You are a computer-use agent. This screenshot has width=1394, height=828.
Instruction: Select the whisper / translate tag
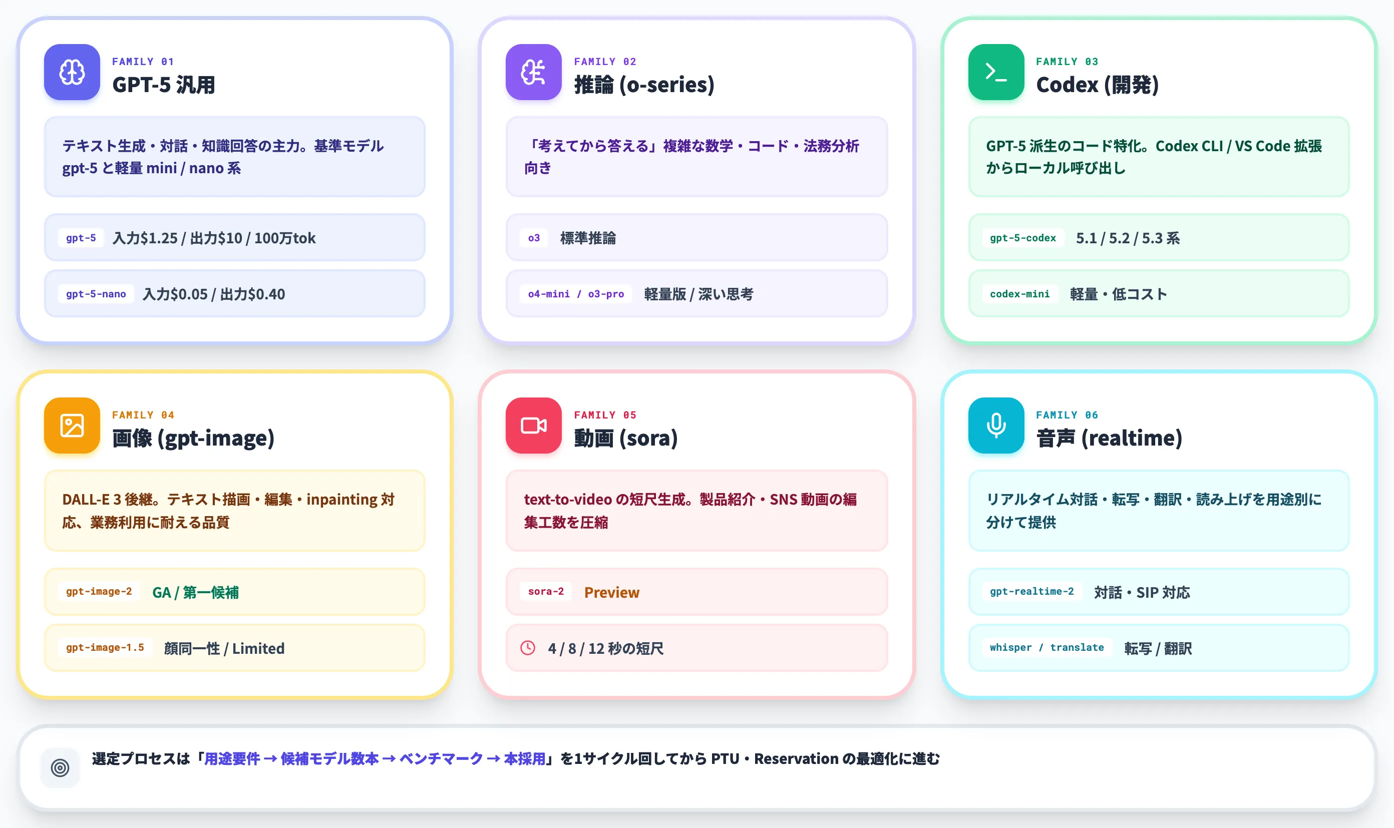point(1047,648)
